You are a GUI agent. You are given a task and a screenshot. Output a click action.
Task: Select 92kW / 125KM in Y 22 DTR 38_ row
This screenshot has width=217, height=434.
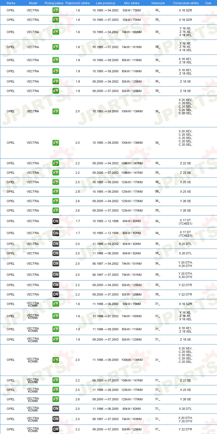pyautogui.click(x=132, y=294)
